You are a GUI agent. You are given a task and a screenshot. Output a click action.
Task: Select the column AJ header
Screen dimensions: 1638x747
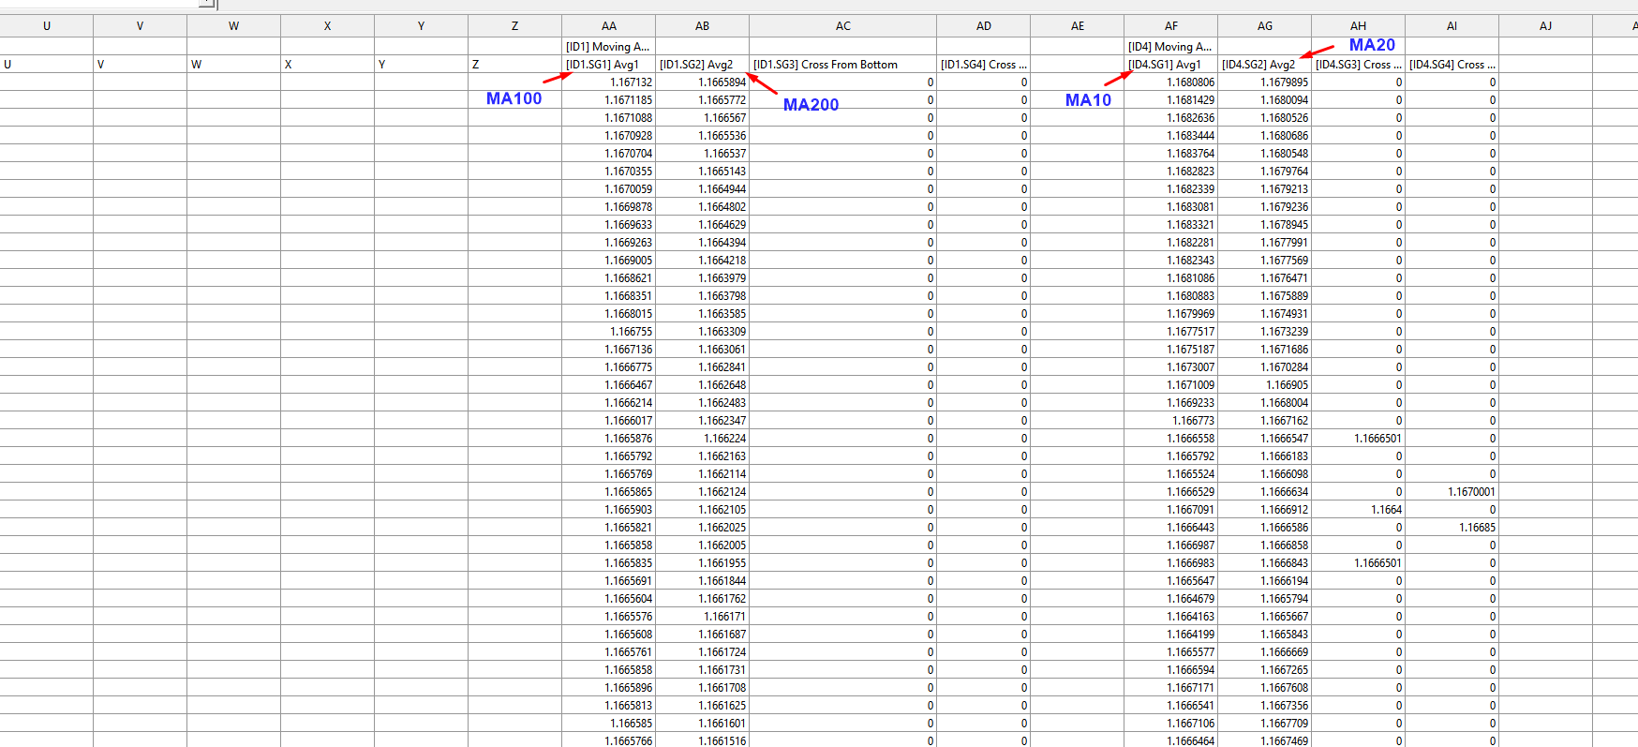(1546, 26)
